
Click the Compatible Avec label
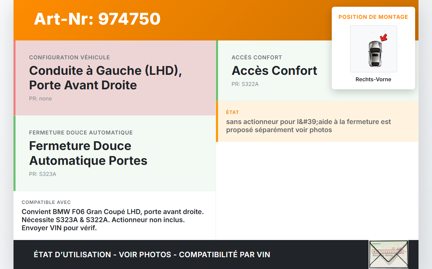pos(46,202)
